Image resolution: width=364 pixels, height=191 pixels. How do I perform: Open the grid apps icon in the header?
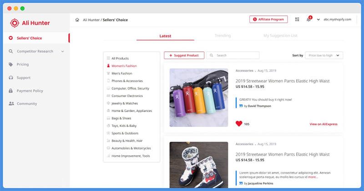[297, 20]
